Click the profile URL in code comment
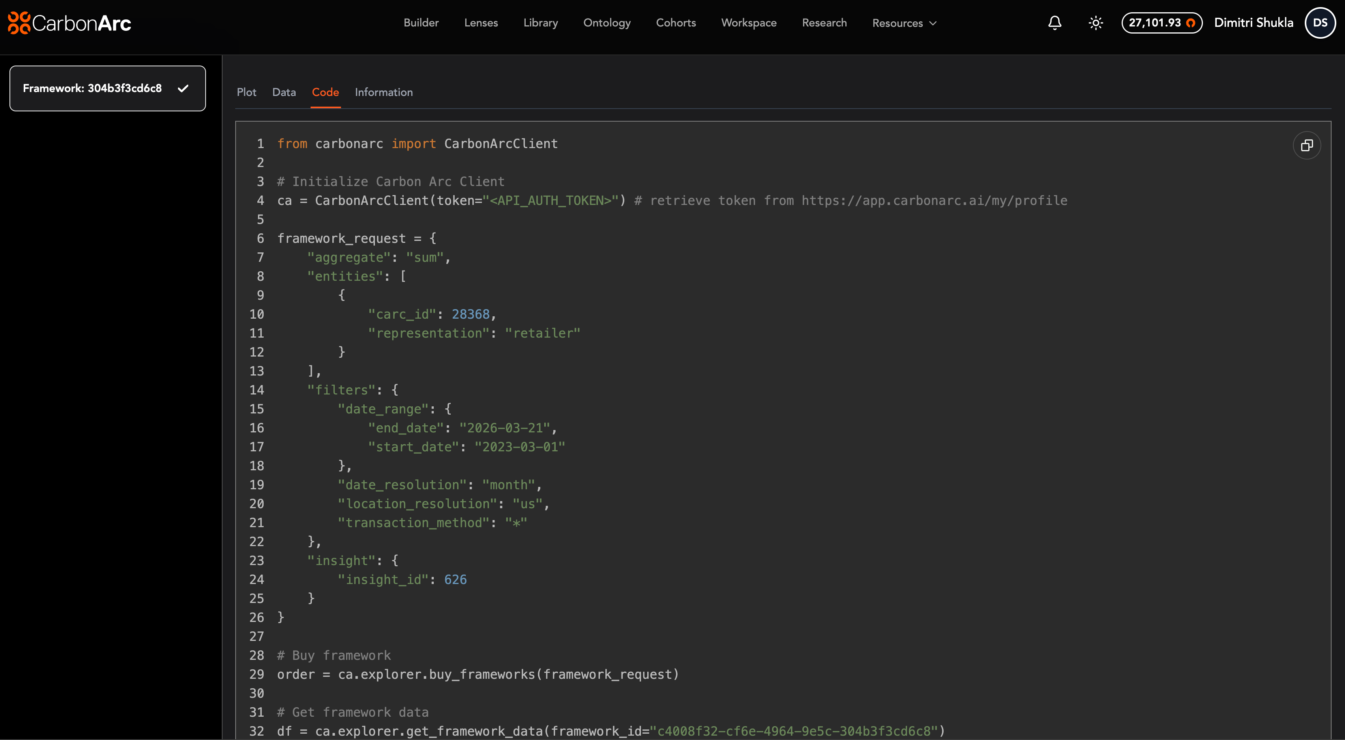Screen dimensions: 1345x740 934,201
